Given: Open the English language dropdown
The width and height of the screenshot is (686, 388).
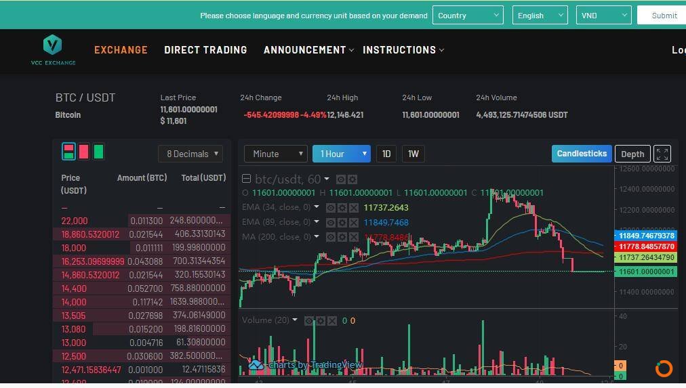Looking at the screenshot, I should (x=540, y=16).
